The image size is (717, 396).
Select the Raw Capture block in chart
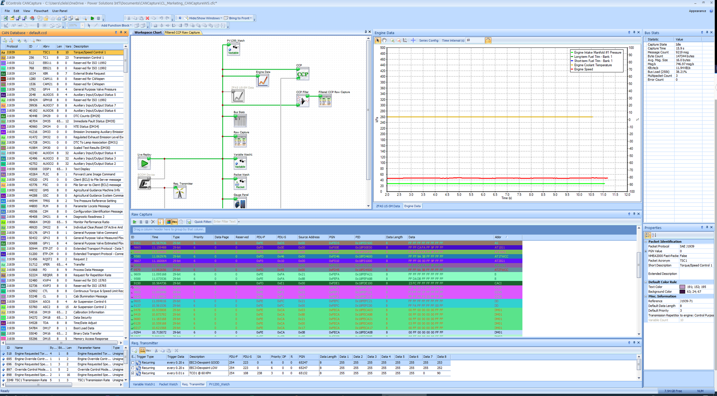[x=240, y=141]
